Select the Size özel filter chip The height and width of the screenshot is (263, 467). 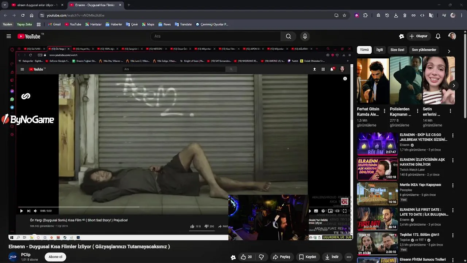coord(397,50)
